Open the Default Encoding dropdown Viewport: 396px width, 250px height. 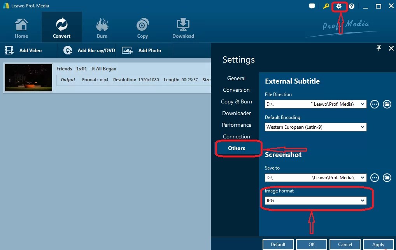pyautogui.click(x=316, y=127)
